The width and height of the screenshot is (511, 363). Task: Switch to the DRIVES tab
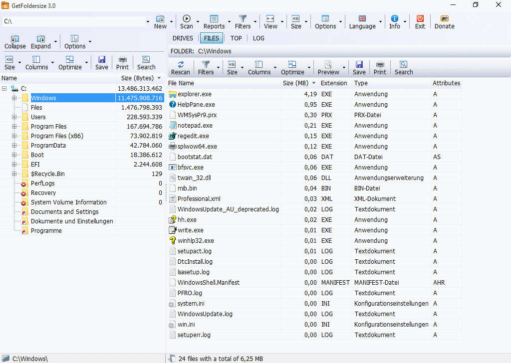[x=183, y=38]
